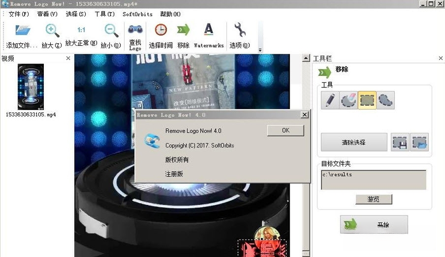The height and width of the screenshot is (257, 445).
Task: Close the toolbar side panel
Action: [x=441, y=58]
